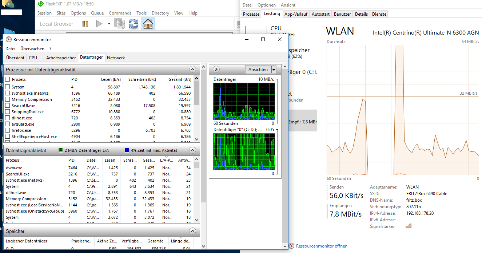Image resolution: width=482 pixels, height=253 pixels.
Task: Open the Ansichten dropdown arrow
Action: pyautogui.click(x=274, y=70)
